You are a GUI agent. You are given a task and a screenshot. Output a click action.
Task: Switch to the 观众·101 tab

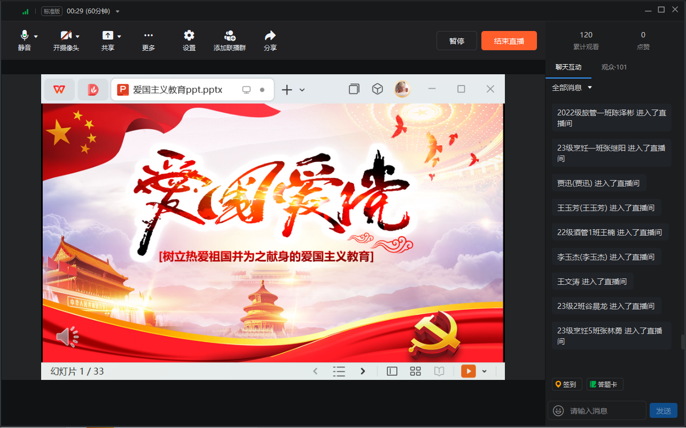click(614, 67)
